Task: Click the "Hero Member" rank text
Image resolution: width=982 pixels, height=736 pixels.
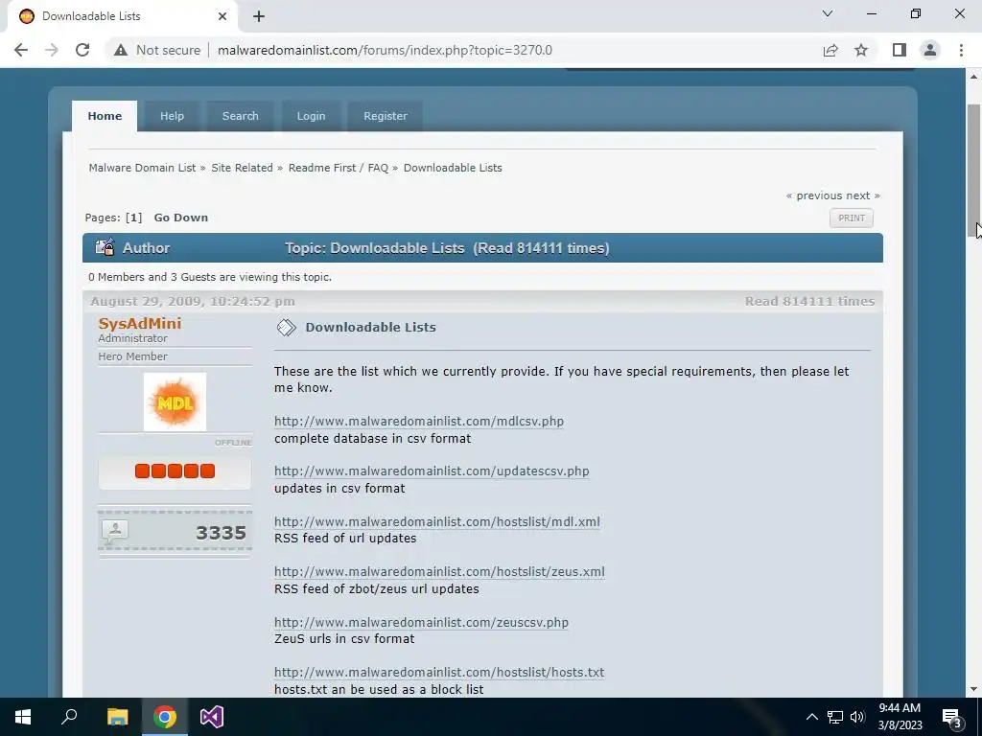Action: click(x=132, y=356)
